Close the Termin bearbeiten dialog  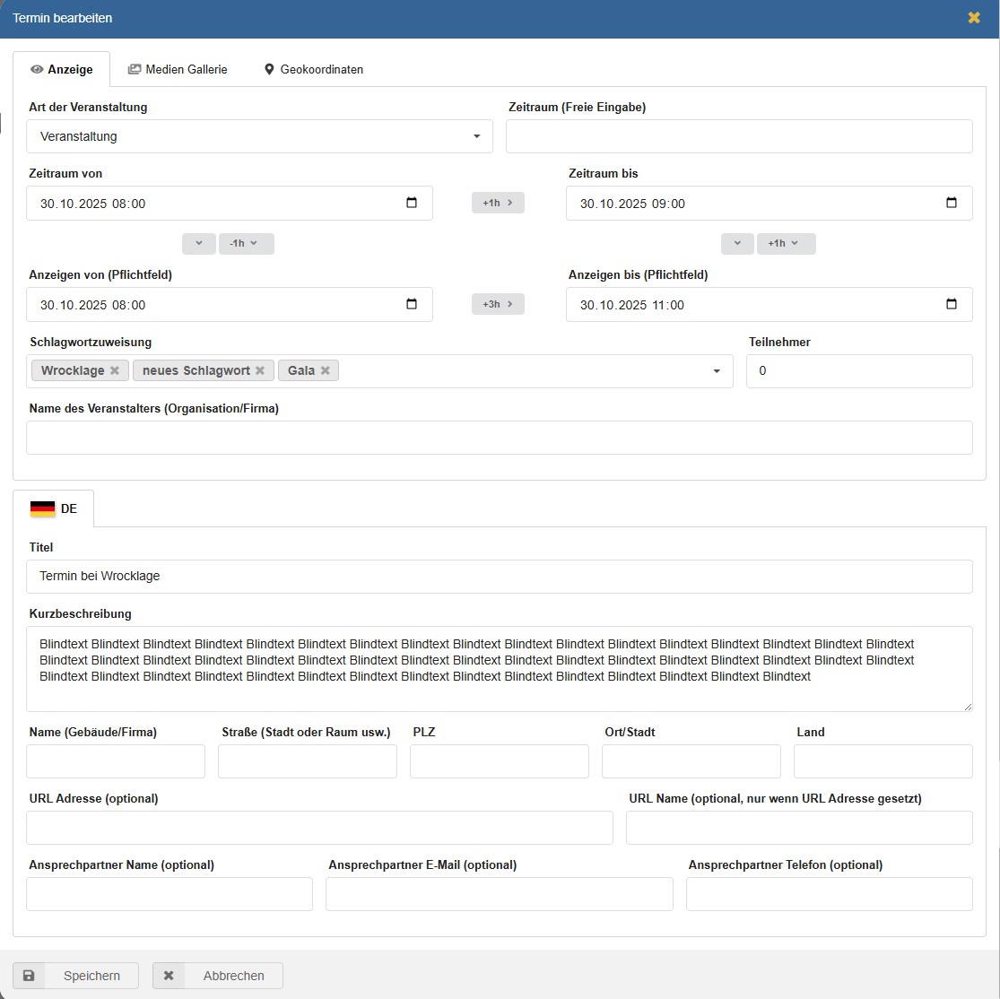974,18
